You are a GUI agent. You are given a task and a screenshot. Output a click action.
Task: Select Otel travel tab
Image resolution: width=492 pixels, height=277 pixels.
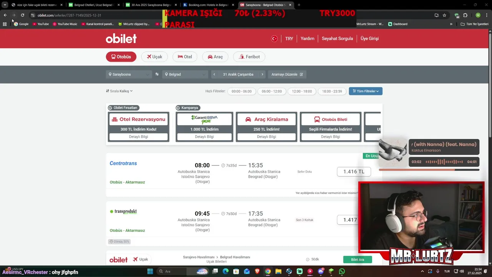click(185, 57)
